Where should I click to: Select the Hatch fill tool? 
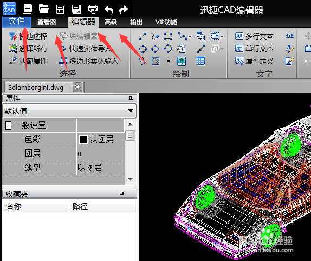(x=155, y=61)
